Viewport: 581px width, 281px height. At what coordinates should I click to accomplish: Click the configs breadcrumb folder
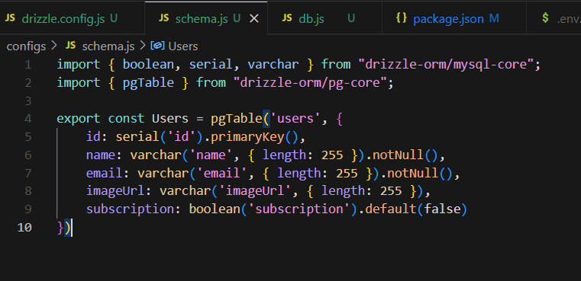[x=26, y=46]
